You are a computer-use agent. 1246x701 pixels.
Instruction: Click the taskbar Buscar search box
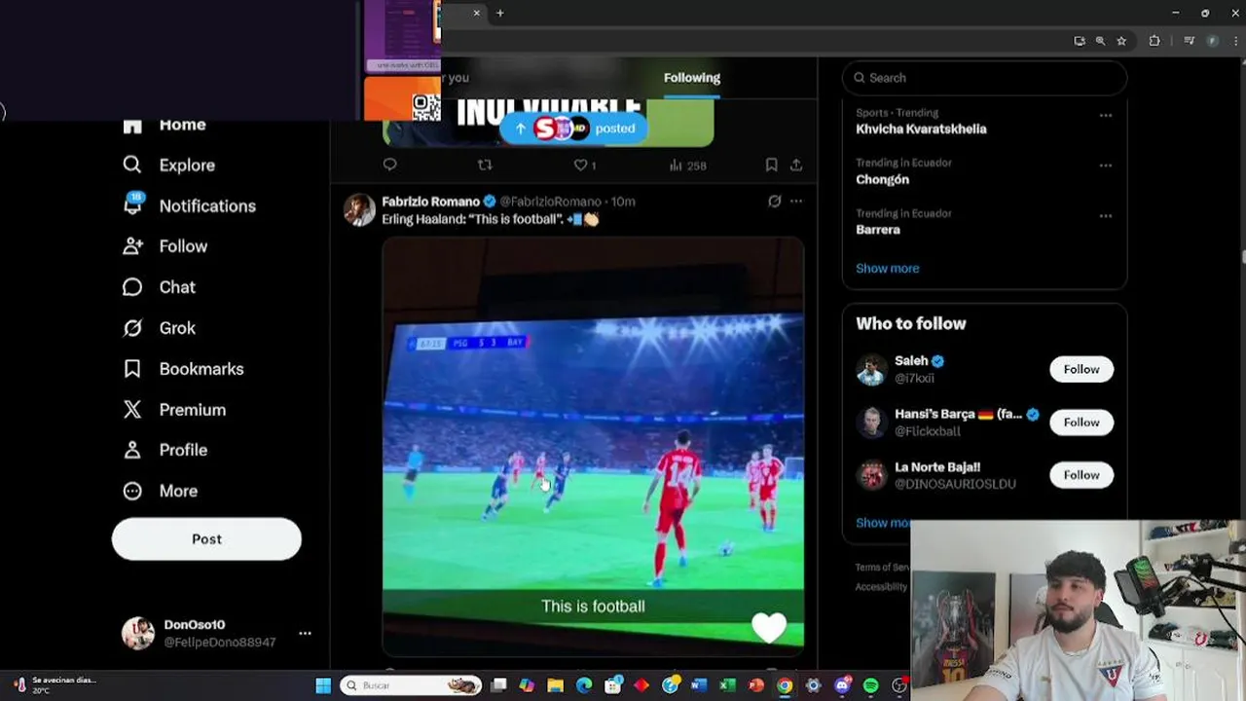(x=411, y=685)
